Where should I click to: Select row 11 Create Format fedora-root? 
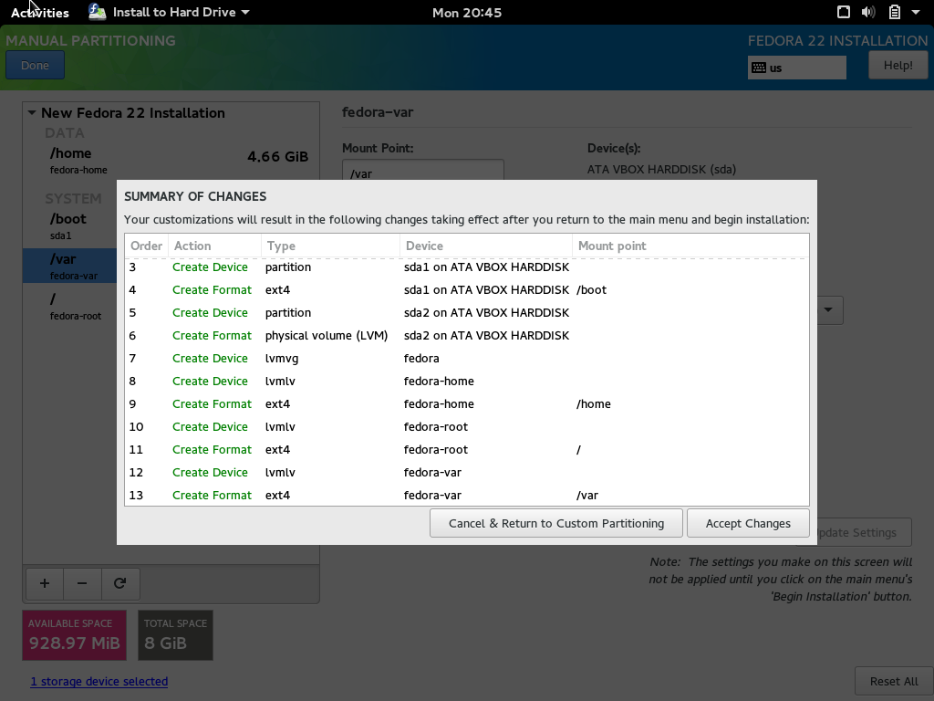point(467,449)
